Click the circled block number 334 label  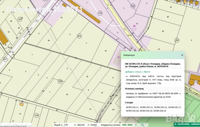pos(79,36)
